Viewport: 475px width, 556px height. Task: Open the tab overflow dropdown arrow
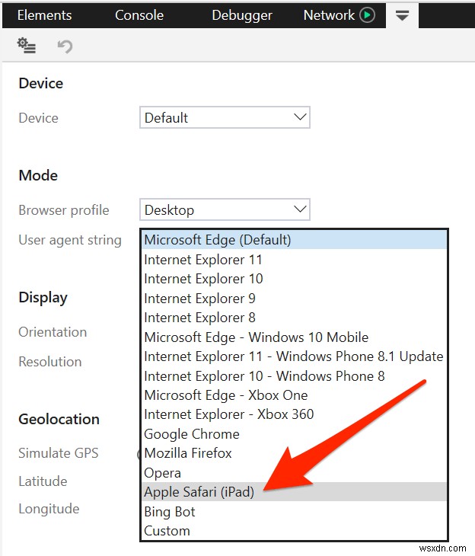(402, 15)
